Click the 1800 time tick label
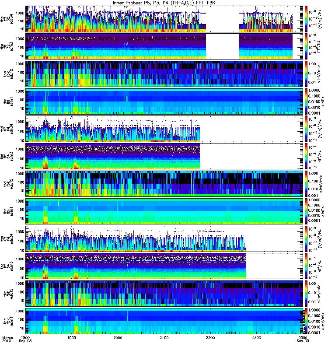 coord(25,337)
